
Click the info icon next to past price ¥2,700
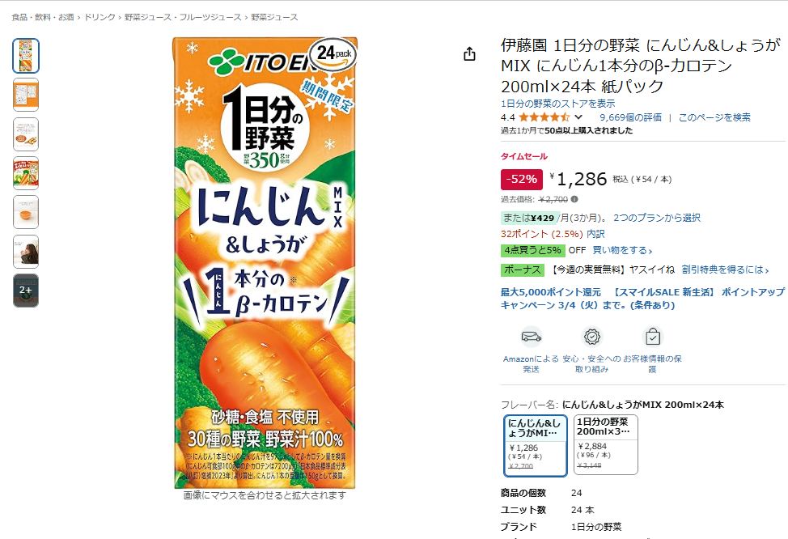[574, 199]
